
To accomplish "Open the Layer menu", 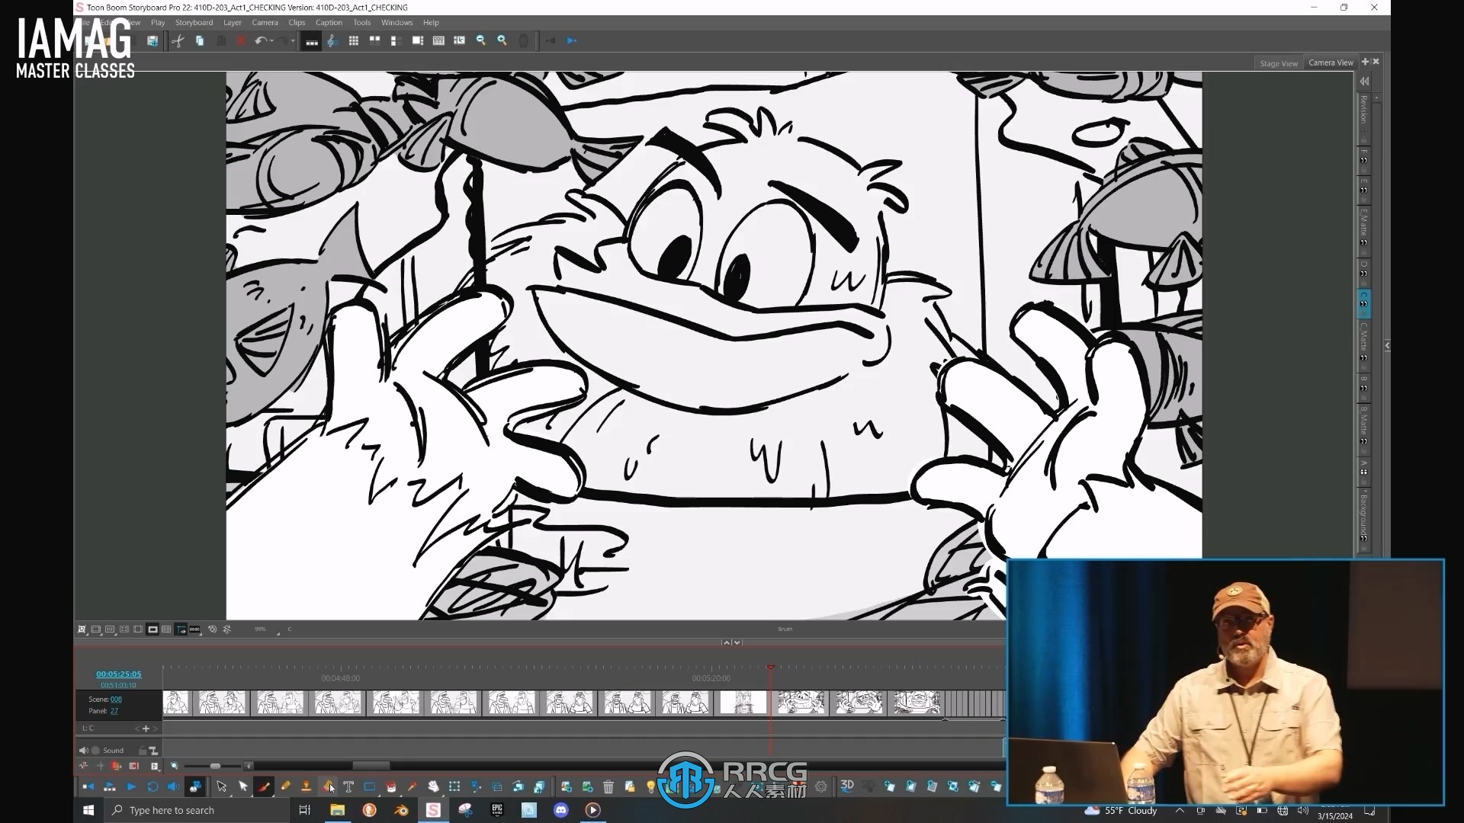I will coord(233,23).
